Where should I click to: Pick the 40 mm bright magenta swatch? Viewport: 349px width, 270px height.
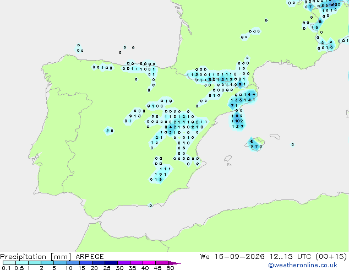149,263
